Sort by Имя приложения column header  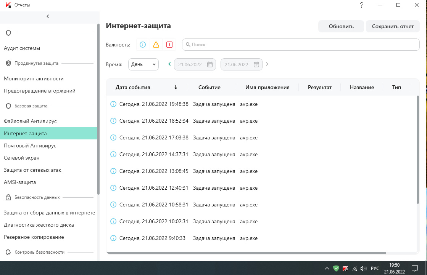pos(267,87)
